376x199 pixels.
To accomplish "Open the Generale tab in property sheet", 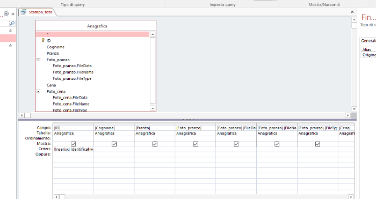I will pyautogui.click(x=368, y=41).
